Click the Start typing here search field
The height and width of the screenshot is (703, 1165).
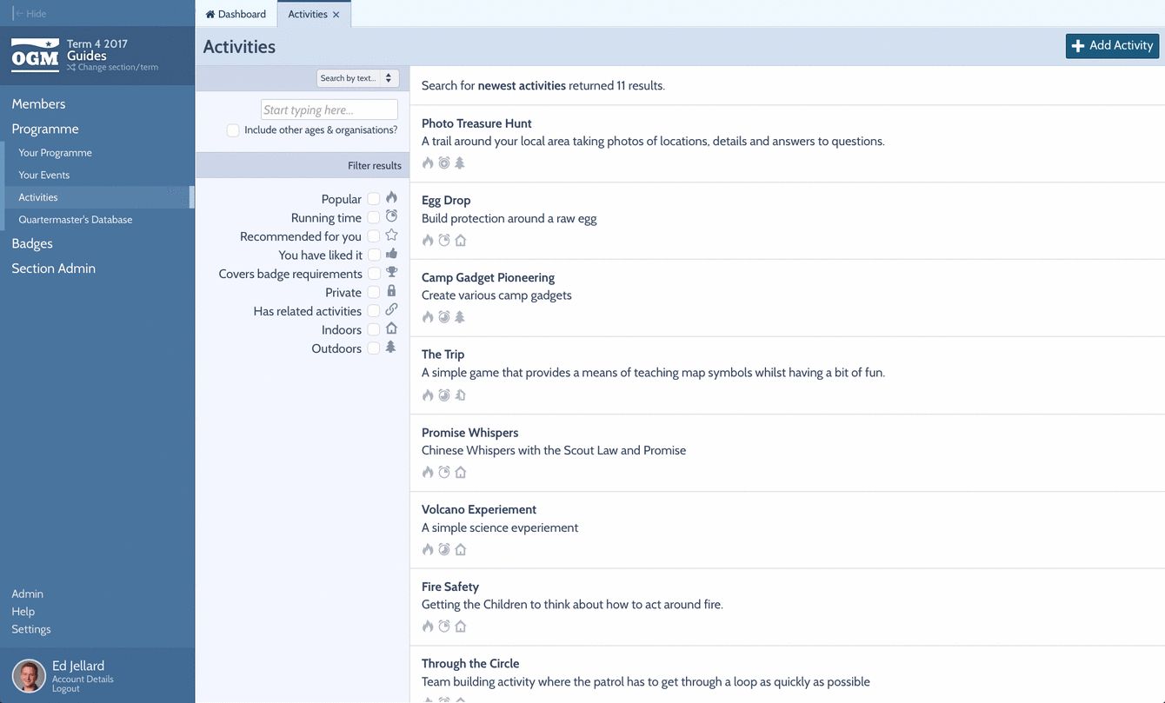point(329,109)
